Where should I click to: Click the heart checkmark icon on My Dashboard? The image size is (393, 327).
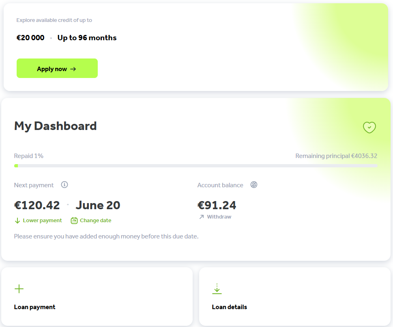[x=369, y=128]
